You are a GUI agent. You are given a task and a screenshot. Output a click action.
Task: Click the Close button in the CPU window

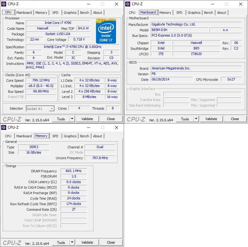[111, 119]
